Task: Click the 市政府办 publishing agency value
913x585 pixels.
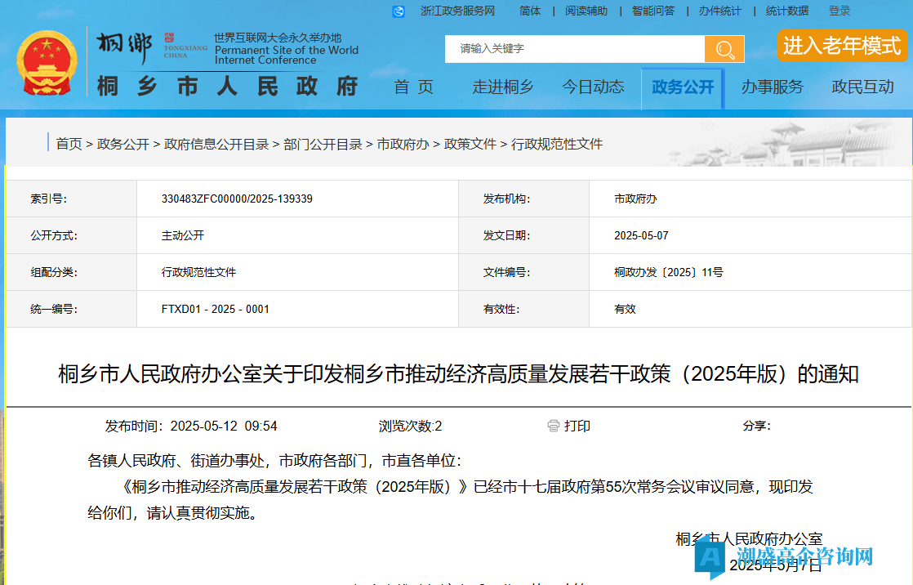Action: point(635,199)
